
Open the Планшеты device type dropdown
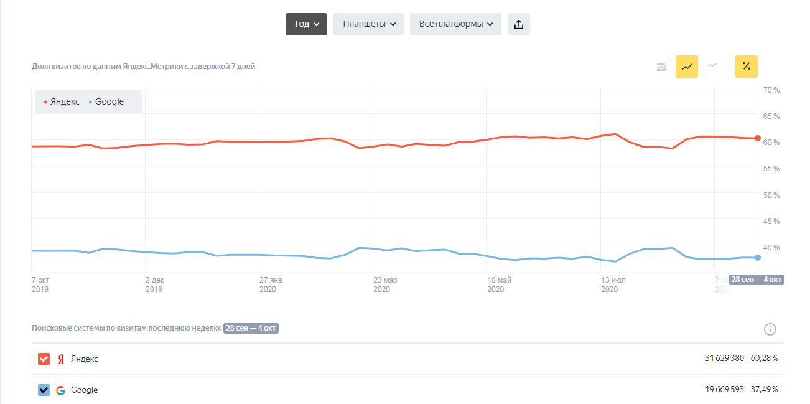[x=369, y=24]
